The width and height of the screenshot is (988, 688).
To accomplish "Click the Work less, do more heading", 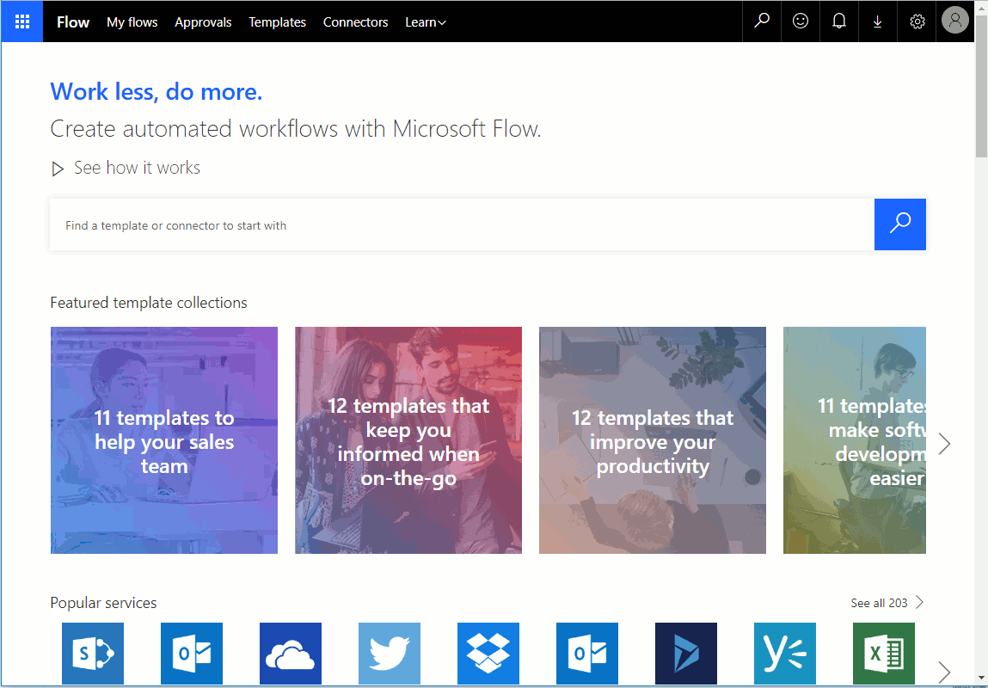I will (156, 92).
